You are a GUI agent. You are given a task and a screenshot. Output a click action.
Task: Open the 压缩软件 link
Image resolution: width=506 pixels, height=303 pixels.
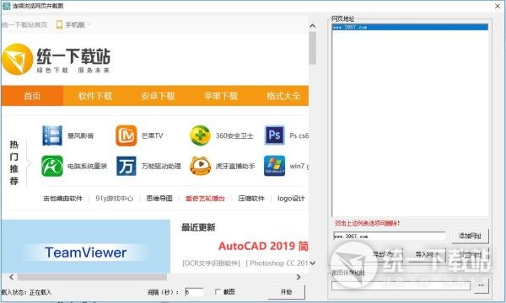(x=251, y=199)
